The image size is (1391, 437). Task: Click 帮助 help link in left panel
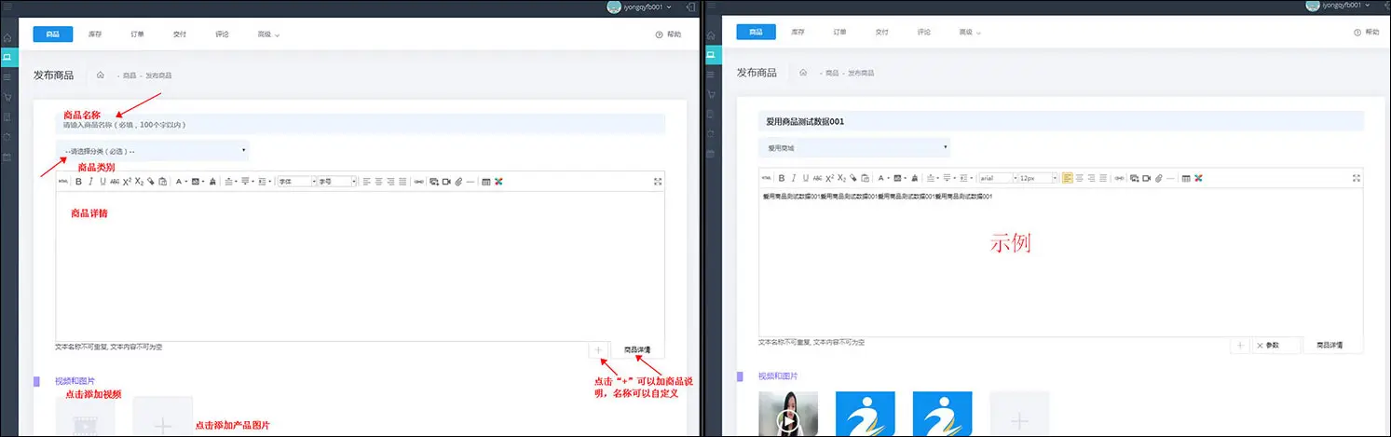(668, 34)
